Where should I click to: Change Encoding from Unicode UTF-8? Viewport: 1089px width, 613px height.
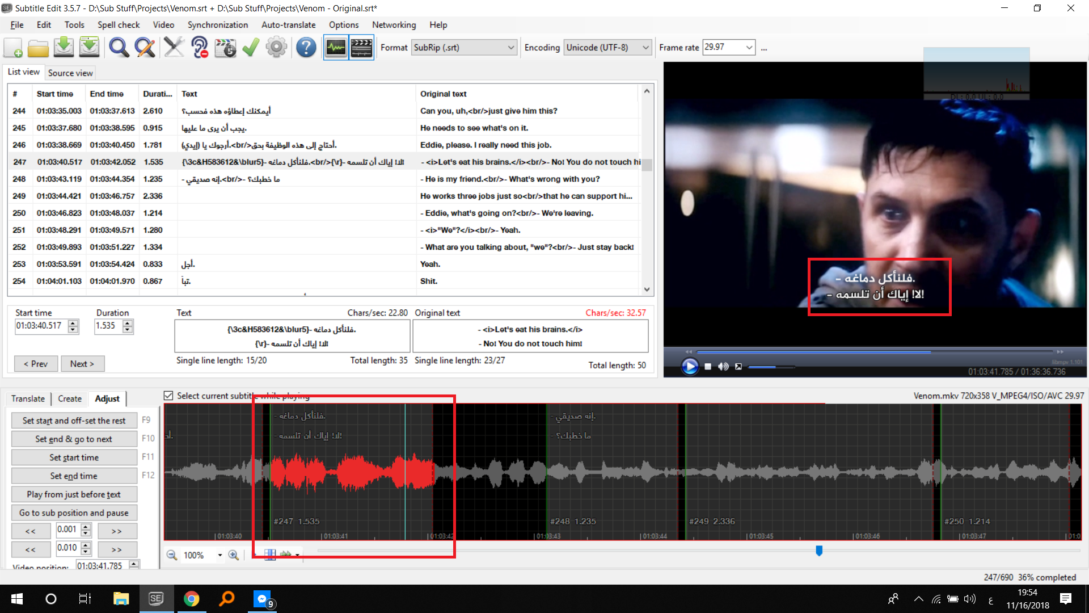click(x=646, y=47)
